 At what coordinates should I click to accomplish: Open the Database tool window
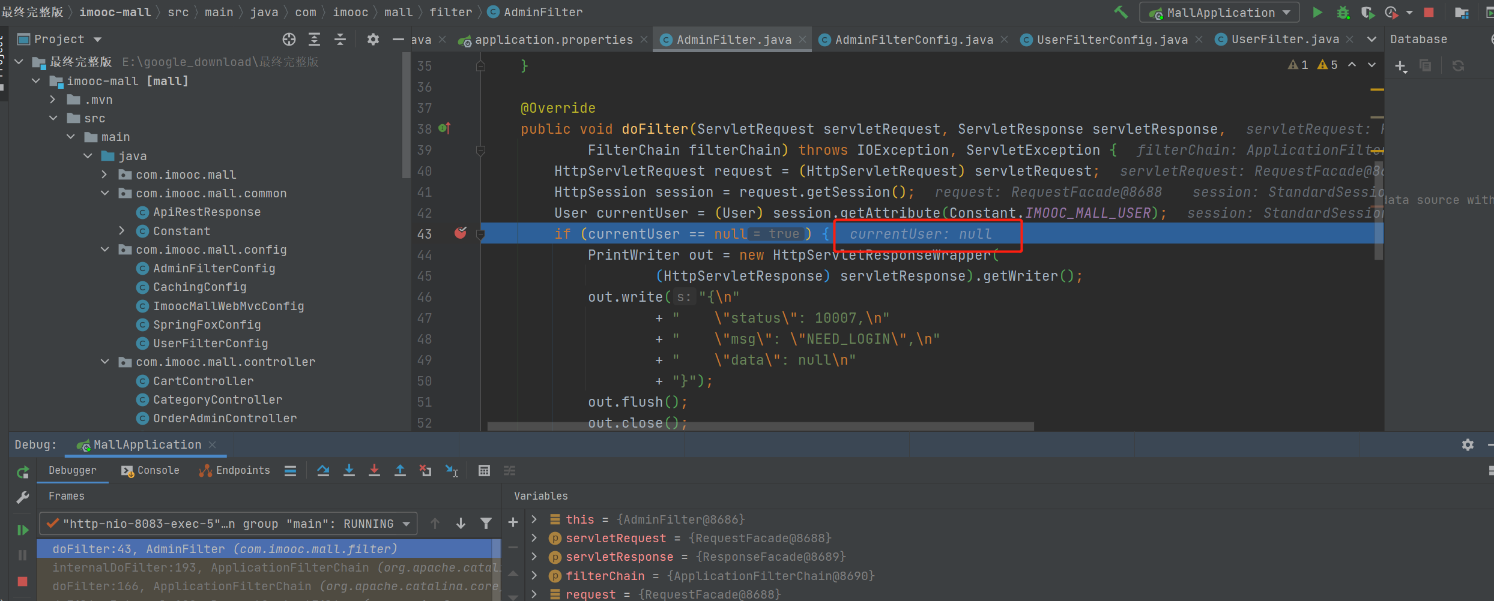(x=1418, y=40)
